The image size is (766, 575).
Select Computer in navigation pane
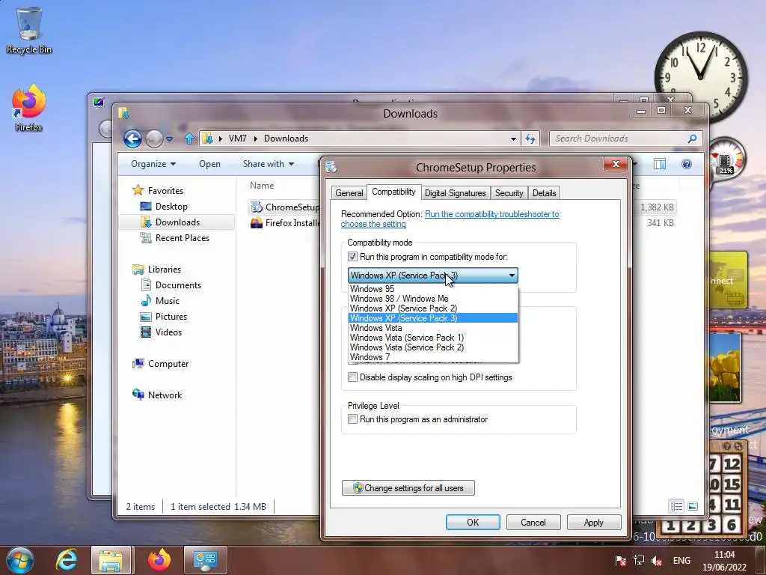click(x=168, y=364)
